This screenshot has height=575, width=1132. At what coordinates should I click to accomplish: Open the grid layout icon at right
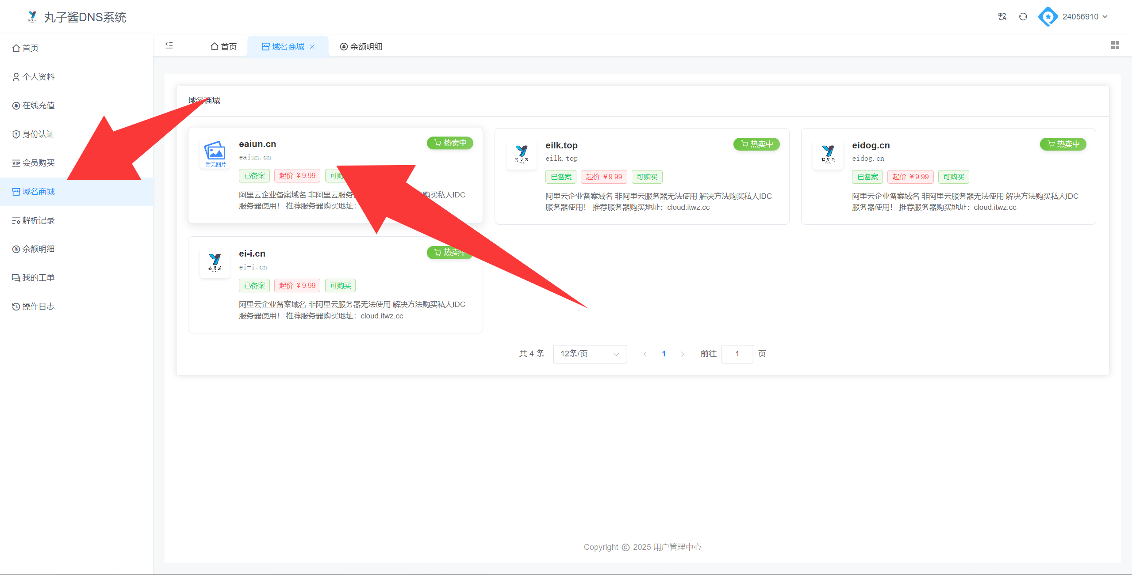click(x=1115, y=45)
